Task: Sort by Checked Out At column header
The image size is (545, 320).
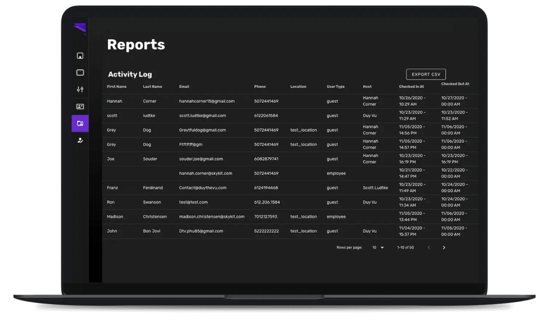Action: (x=455, y=84)
